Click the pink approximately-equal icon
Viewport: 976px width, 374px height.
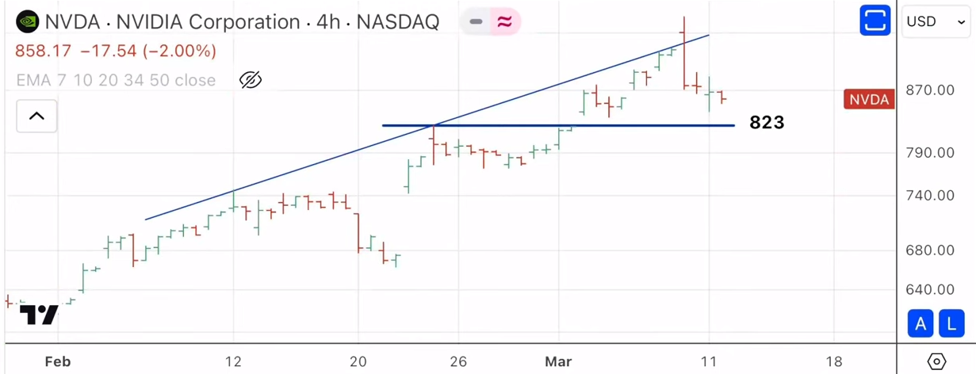pos(504,22)
